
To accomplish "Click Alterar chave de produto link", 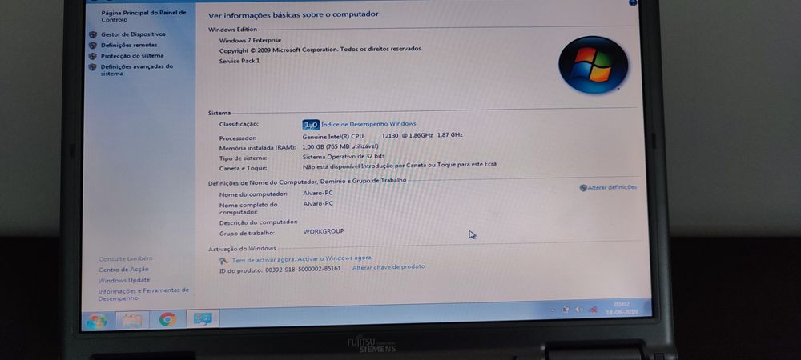I will (x=388, y=266).
